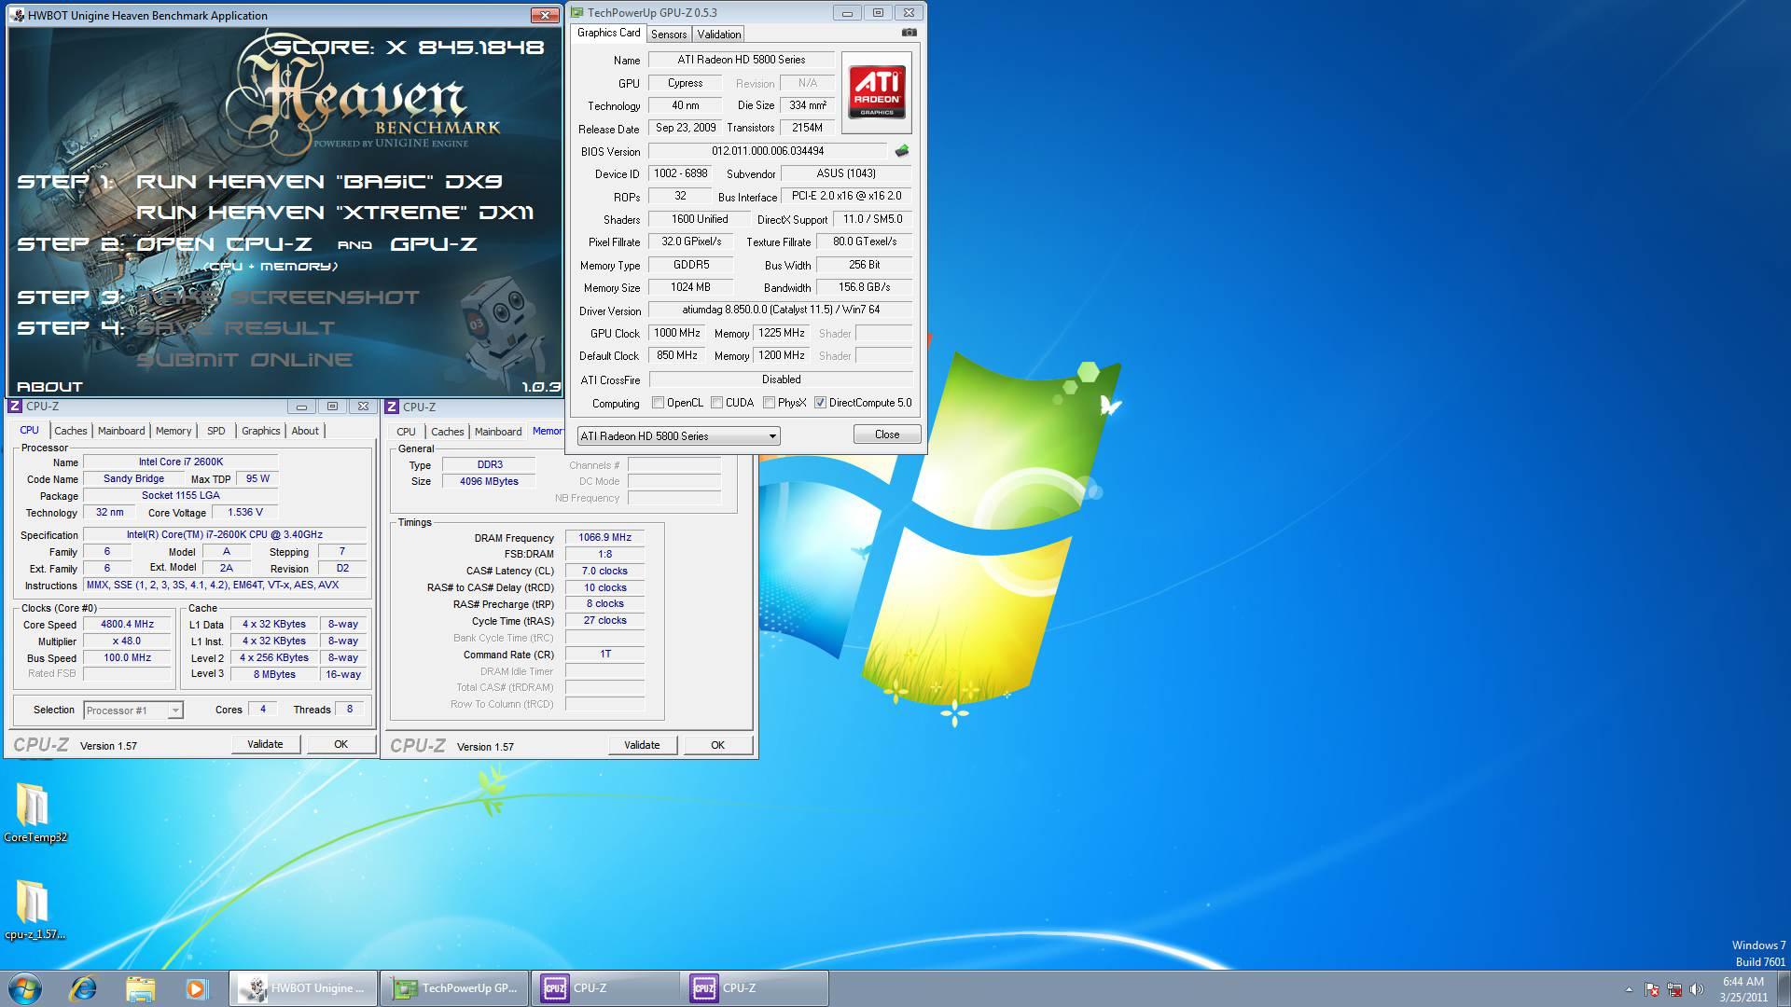This screenshot has height=1007, width=1791.
Task: Click the GPU-Z title bar app icon
Action: 576,12
